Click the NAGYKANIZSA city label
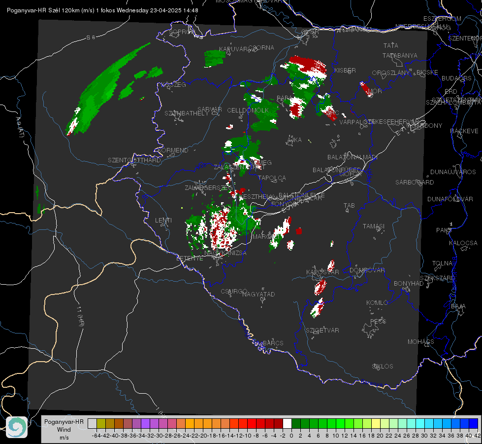 (225, 253)
